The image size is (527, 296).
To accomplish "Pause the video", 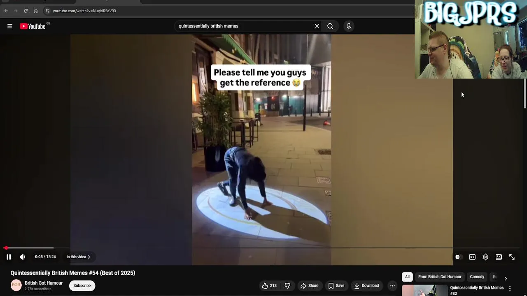I will click(x=9, y=257).
